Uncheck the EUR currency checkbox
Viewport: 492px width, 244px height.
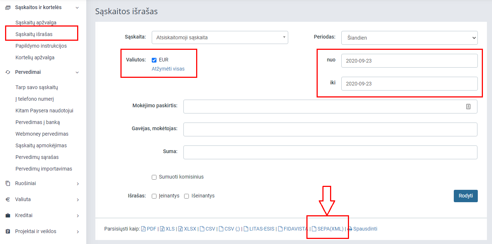154,60
